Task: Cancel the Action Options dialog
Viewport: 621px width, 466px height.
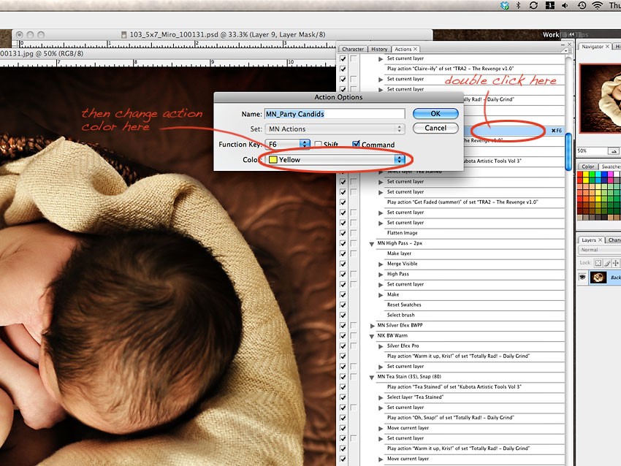Action: 435,128
